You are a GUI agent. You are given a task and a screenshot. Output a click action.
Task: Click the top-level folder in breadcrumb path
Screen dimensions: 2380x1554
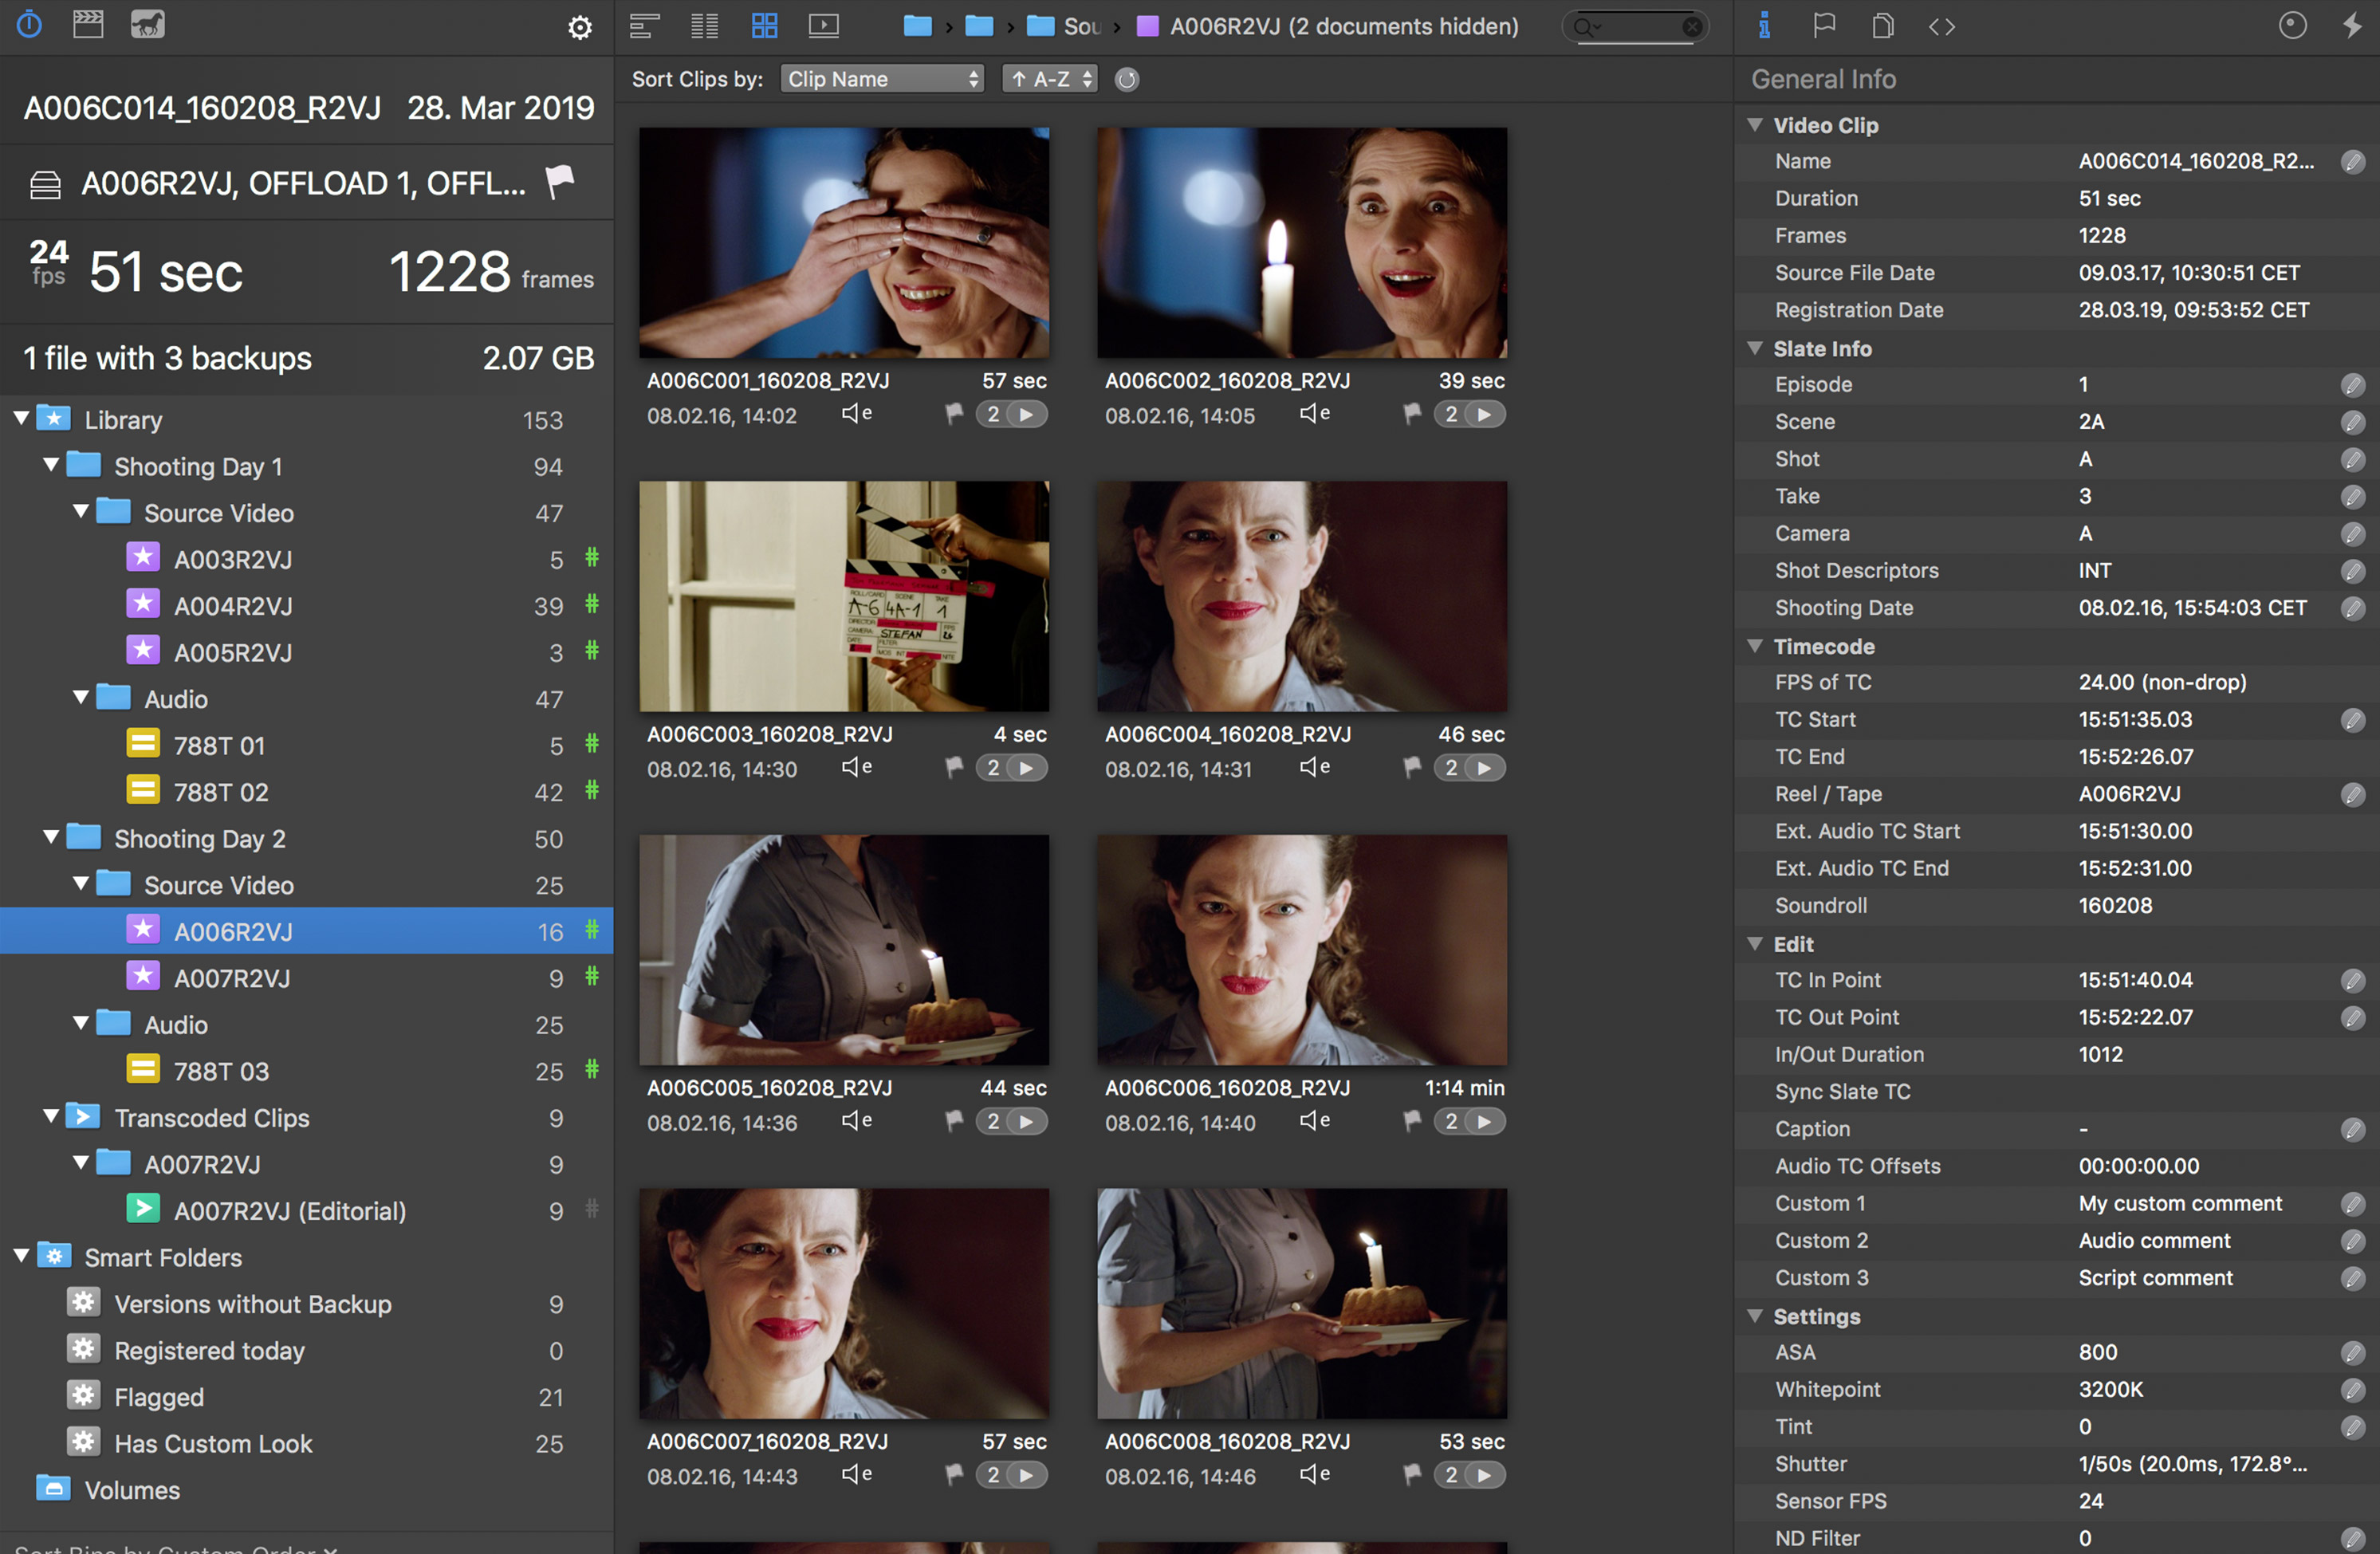(917, 26)
